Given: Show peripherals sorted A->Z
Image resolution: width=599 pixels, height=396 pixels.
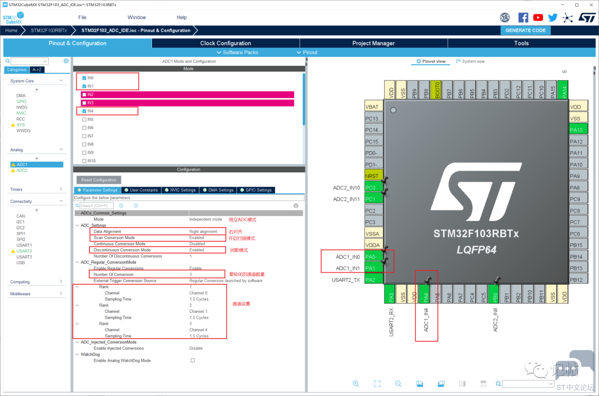Looking at the screenshot, I should (x=37, y=70).
